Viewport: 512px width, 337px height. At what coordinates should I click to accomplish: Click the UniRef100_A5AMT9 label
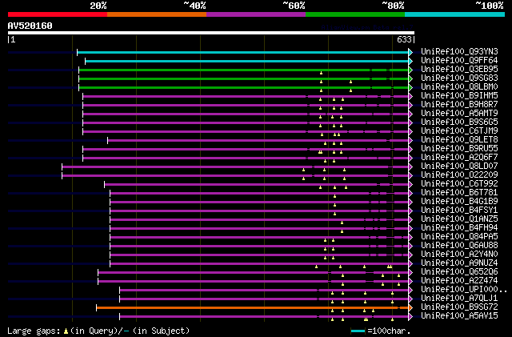pyautogui.click(x=459, y=114)
